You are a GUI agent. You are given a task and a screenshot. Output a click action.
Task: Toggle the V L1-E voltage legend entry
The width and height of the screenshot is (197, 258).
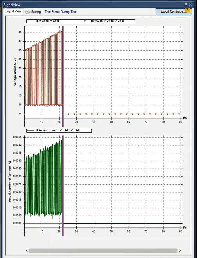click(x=48, y=21)
